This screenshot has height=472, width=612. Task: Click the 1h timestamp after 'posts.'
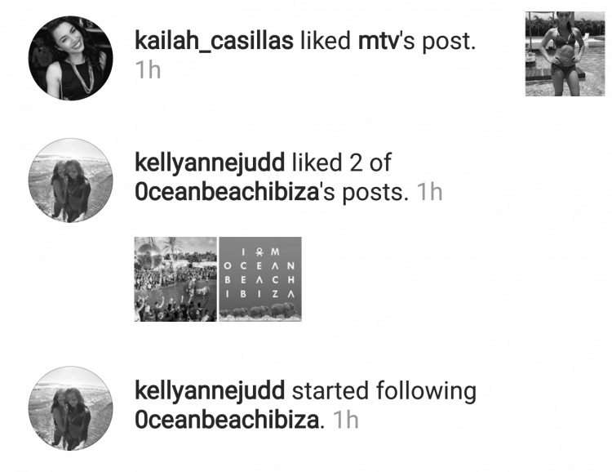429,192
